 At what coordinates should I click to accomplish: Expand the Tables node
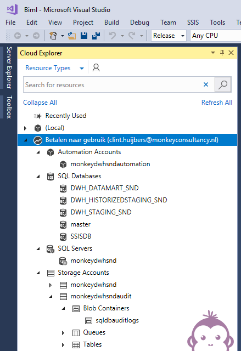(63, 345)
